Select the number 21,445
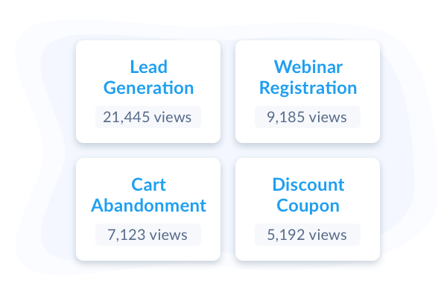The height and width of the screenshot is (298, 447). (x=127, y=117)
